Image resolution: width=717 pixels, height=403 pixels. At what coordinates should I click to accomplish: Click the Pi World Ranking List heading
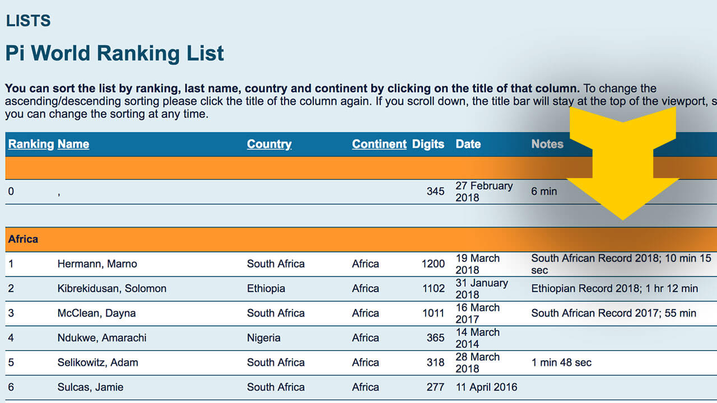pyautogui.click(x=114, y=53)
